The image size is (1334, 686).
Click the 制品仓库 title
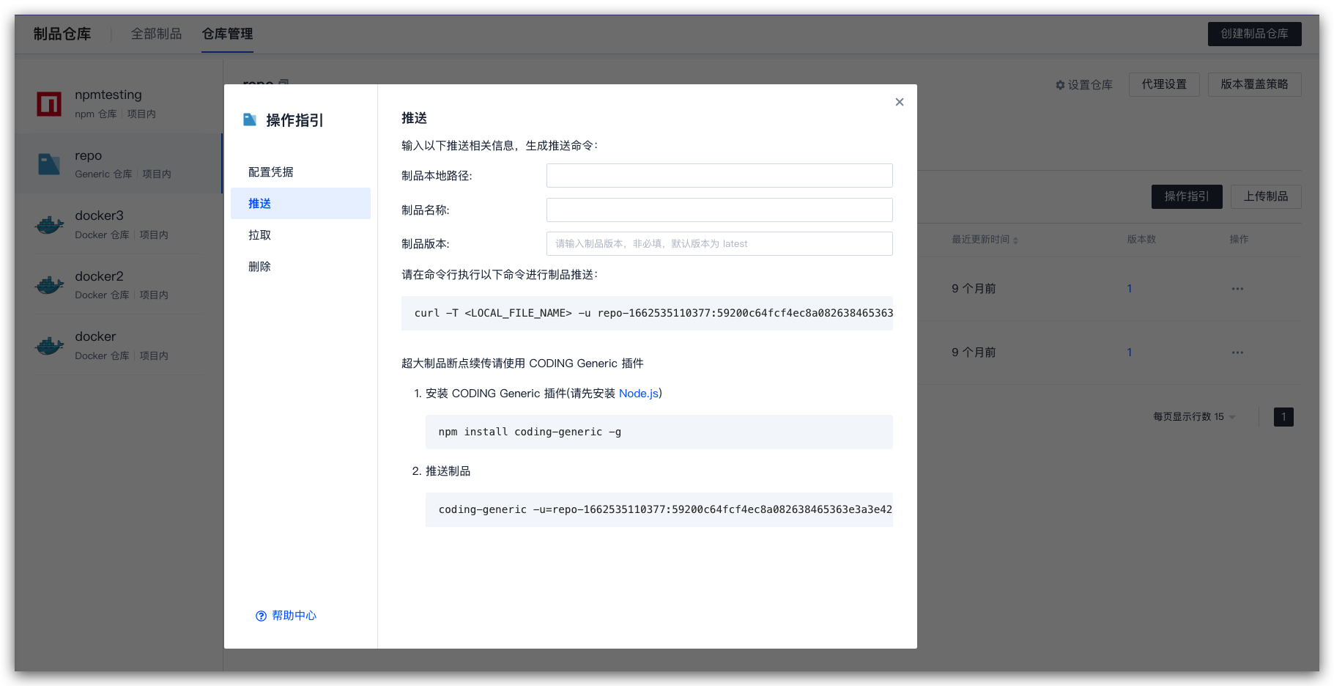(62, 34)
